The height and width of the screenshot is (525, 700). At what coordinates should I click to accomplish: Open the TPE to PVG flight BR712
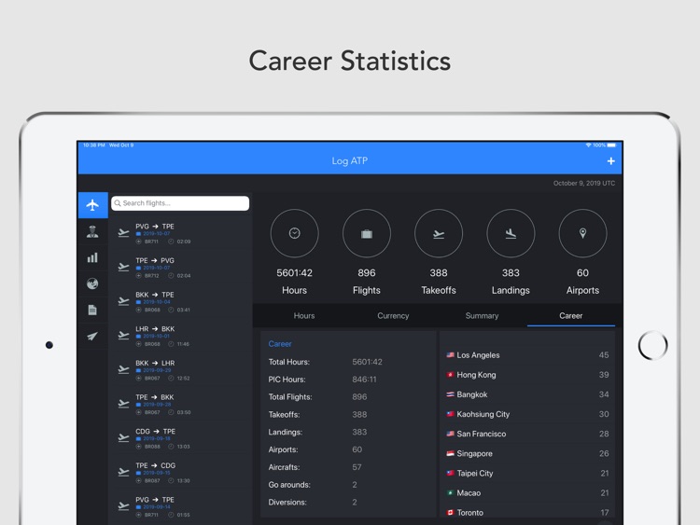click(181, 268)
